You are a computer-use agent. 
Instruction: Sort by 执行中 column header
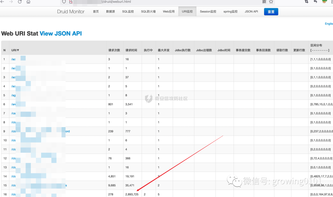click(x=148, y=50)
